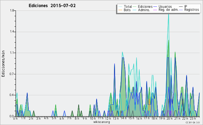203x125 pixels.
Task: Click the '9 h' x-axis label
Action: pyautogui.click(x=85, y=119)
